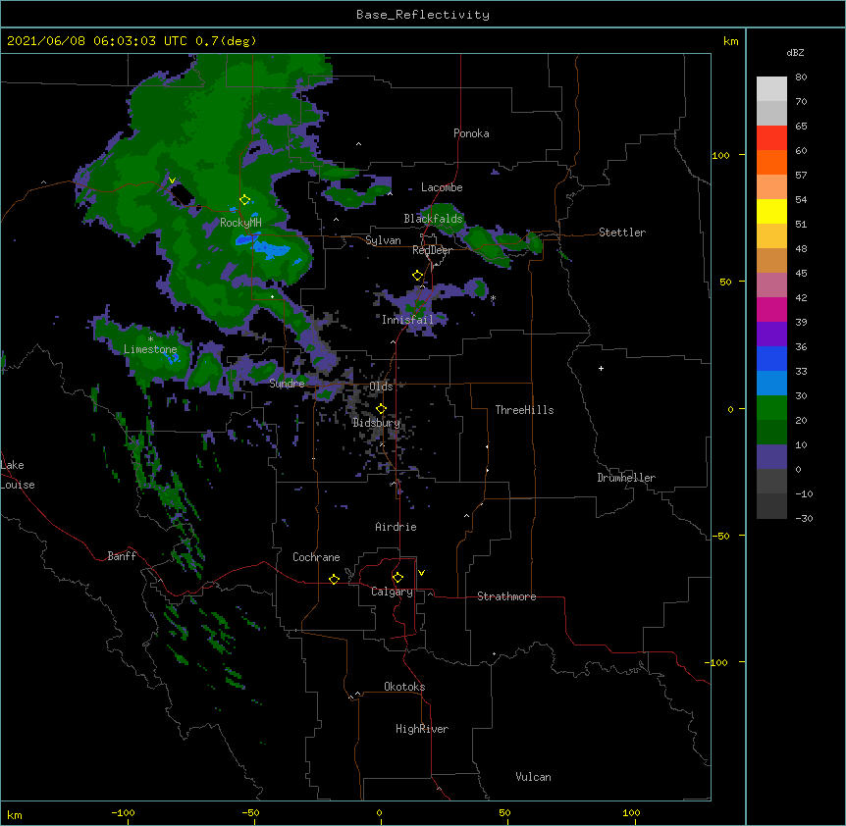Click the Didsbury town label
This screenshot has width=846, height=826.
(x=376, y=423)
